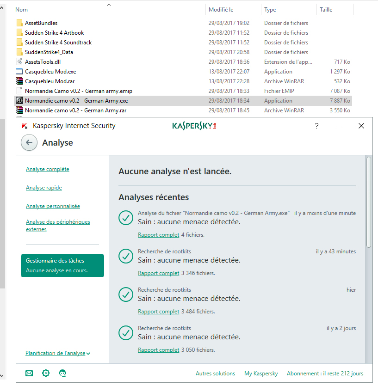Click Fichier EMIP type cell
Screen dimensions: 378x386
click(x=279, y=91)
